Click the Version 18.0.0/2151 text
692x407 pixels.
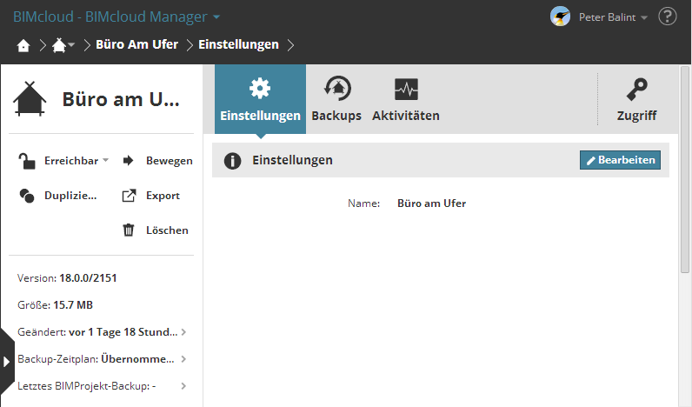pyautogui.click(x=67, y=278)
